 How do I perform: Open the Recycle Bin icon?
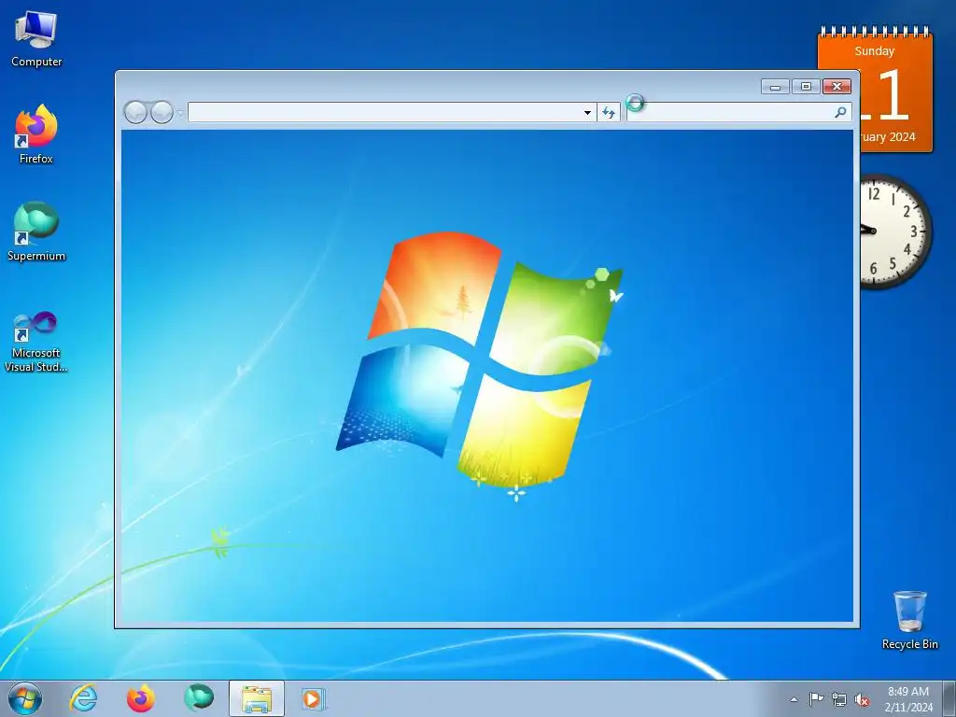click(x=909, y=620)
